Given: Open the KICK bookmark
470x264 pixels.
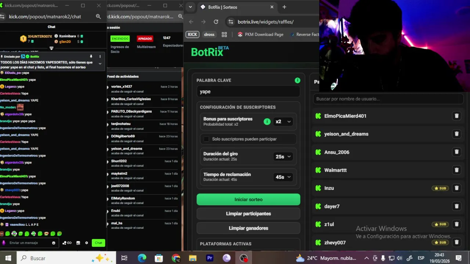Looking at the screenshot, I should coord(192,34).
